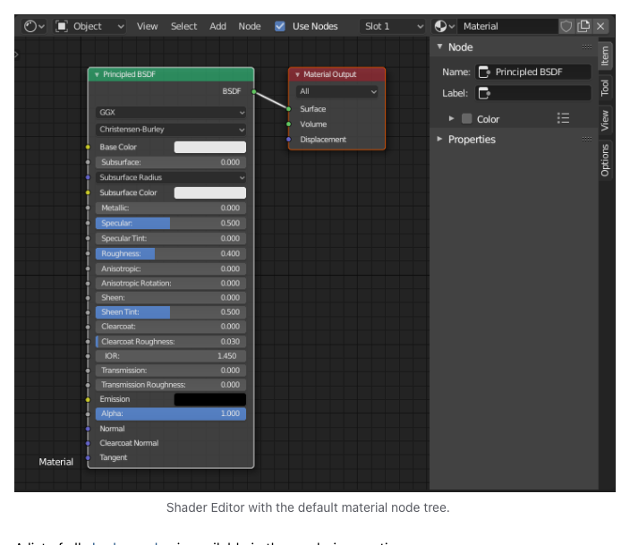Collapse the Material Output node
Image resolution: width=630 pixels, height=545 pixels.
point(297,74)
